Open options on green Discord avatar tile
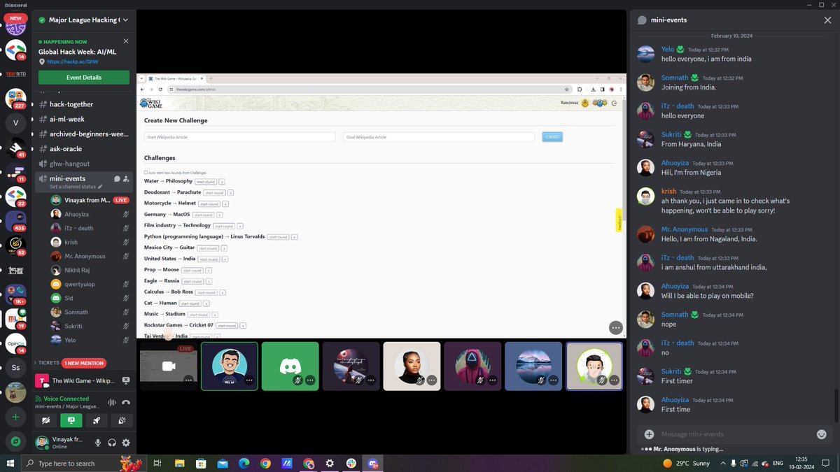The height and width of the screenshot is (472, 840). pyautogui.click(x=310, y=380)
